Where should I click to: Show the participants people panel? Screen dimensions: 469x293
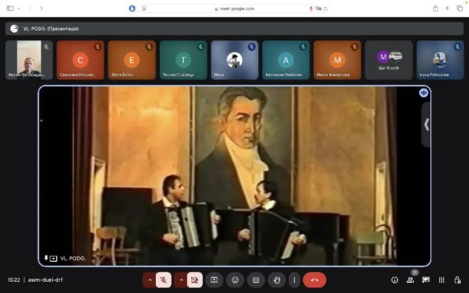tap(410, 280)
